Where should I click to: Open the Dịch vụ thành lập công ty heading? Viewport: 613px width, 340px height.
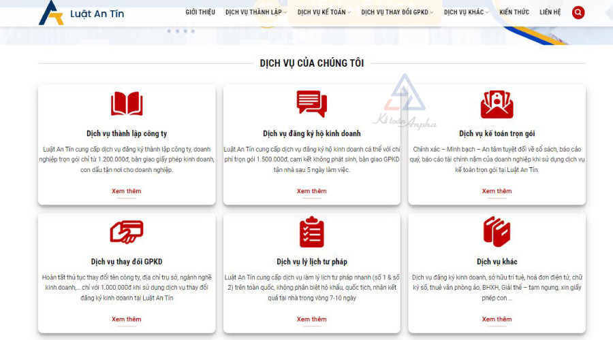[127, 133]
